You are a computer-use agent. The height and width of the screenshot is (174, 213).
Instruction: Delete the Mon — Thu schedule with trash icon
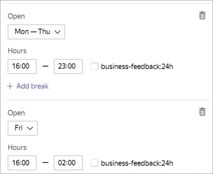tap(202, 16)
